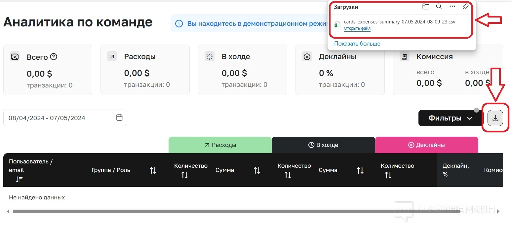Select the pink Деклайны column group tab

click(427, 145)
